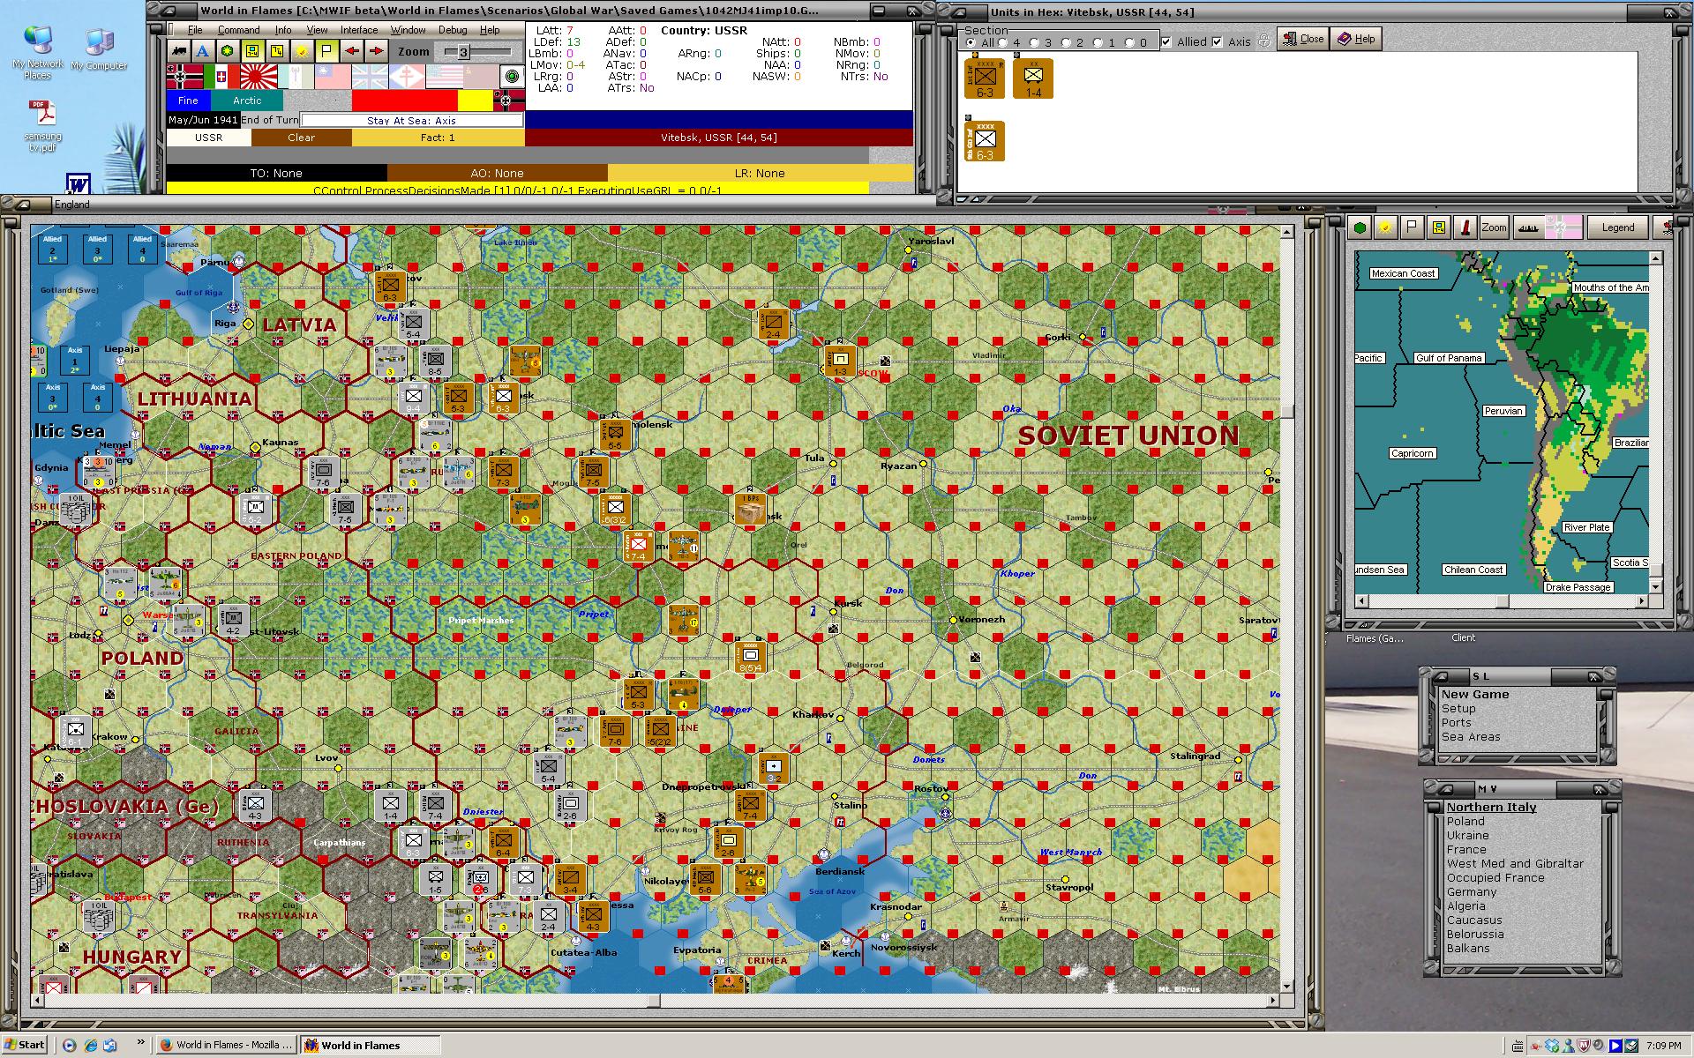Viewport: 1694px width, 1058px height.
Task: Click Help button in Units in Hex window
Action: click(x=1356, y=39)
